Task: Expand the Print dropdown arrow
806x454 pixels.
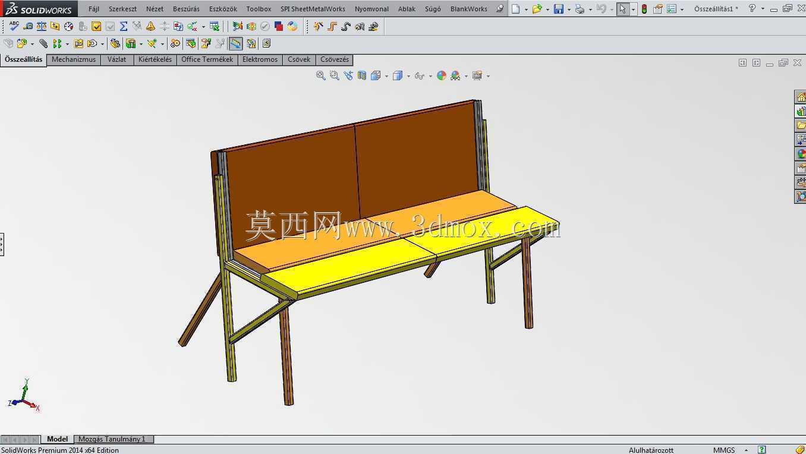Action: coord(590,10)
